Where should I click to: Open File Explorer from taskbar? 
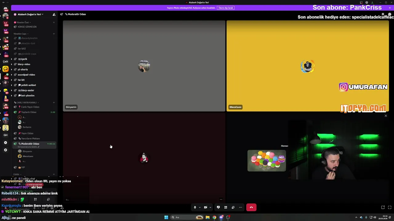(x=207, y=217)
